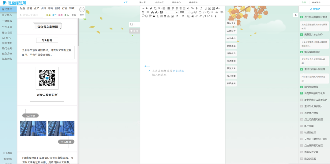Click the keyword search field 请输入关键词
The image size is (330, 164).
[x=31, y=15]
